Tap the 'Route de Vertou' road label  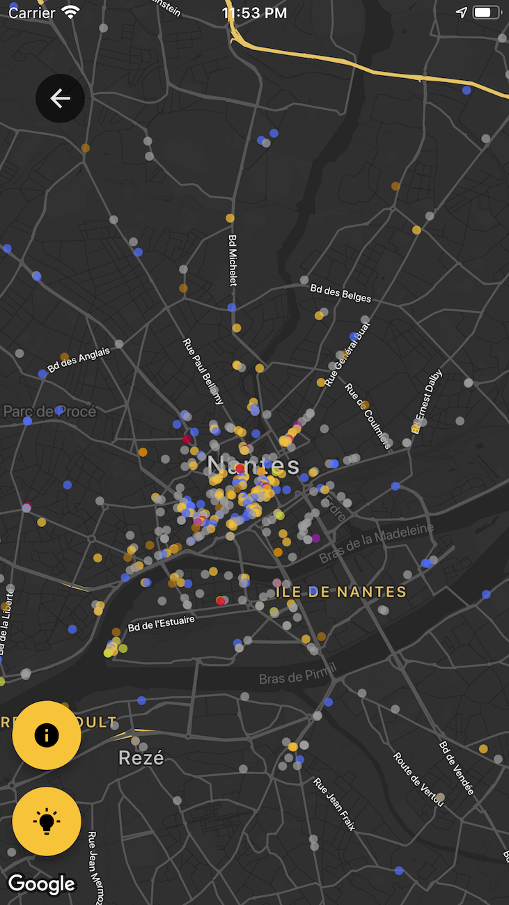[x=418, y=779]
